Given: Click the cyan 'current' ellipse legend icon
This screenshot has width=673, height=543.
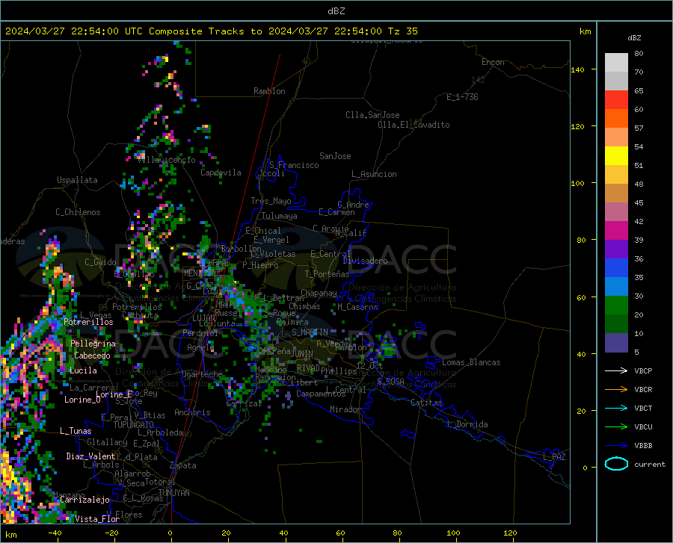Looking at the screenshot, I should [x=616, y=464].
